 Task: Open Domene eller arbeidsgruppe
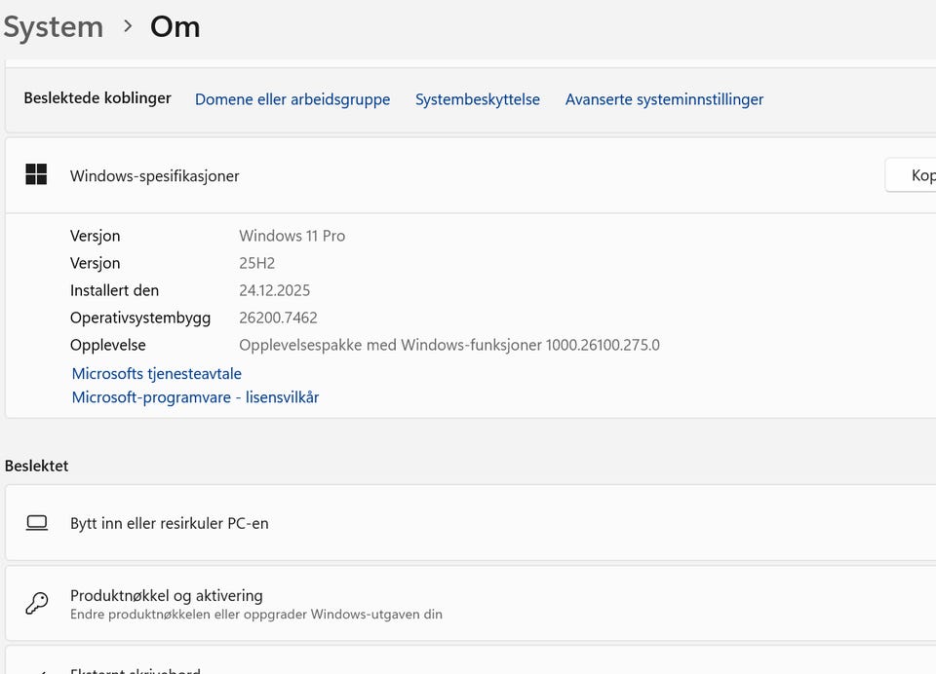coord(292,98)
